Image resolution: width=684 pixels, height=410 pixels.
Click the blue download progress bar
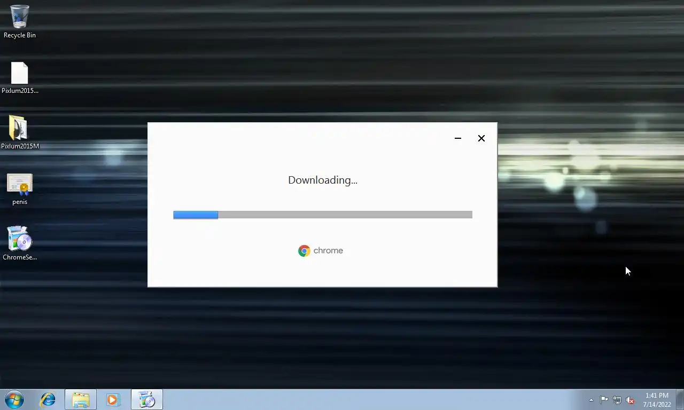[x=323, y=215]
